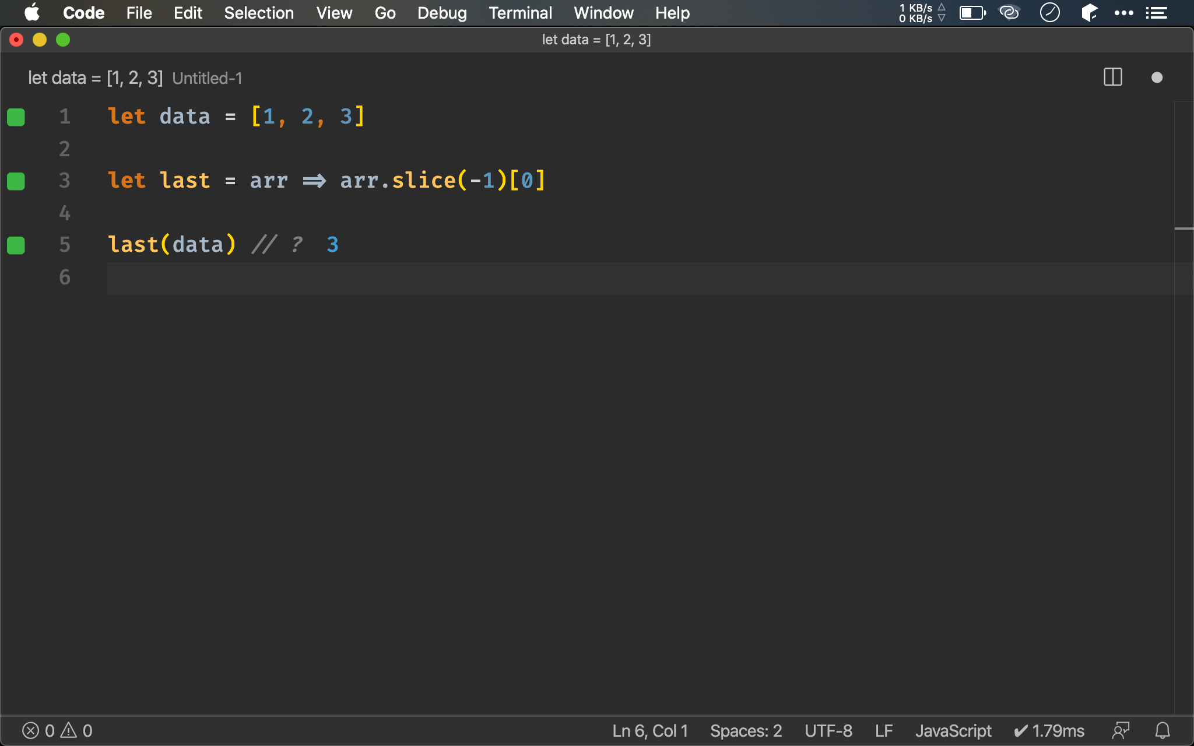Screen dimensions: 1194x746
Task: Click the notifications bell icon
Action: [1163, 731]
